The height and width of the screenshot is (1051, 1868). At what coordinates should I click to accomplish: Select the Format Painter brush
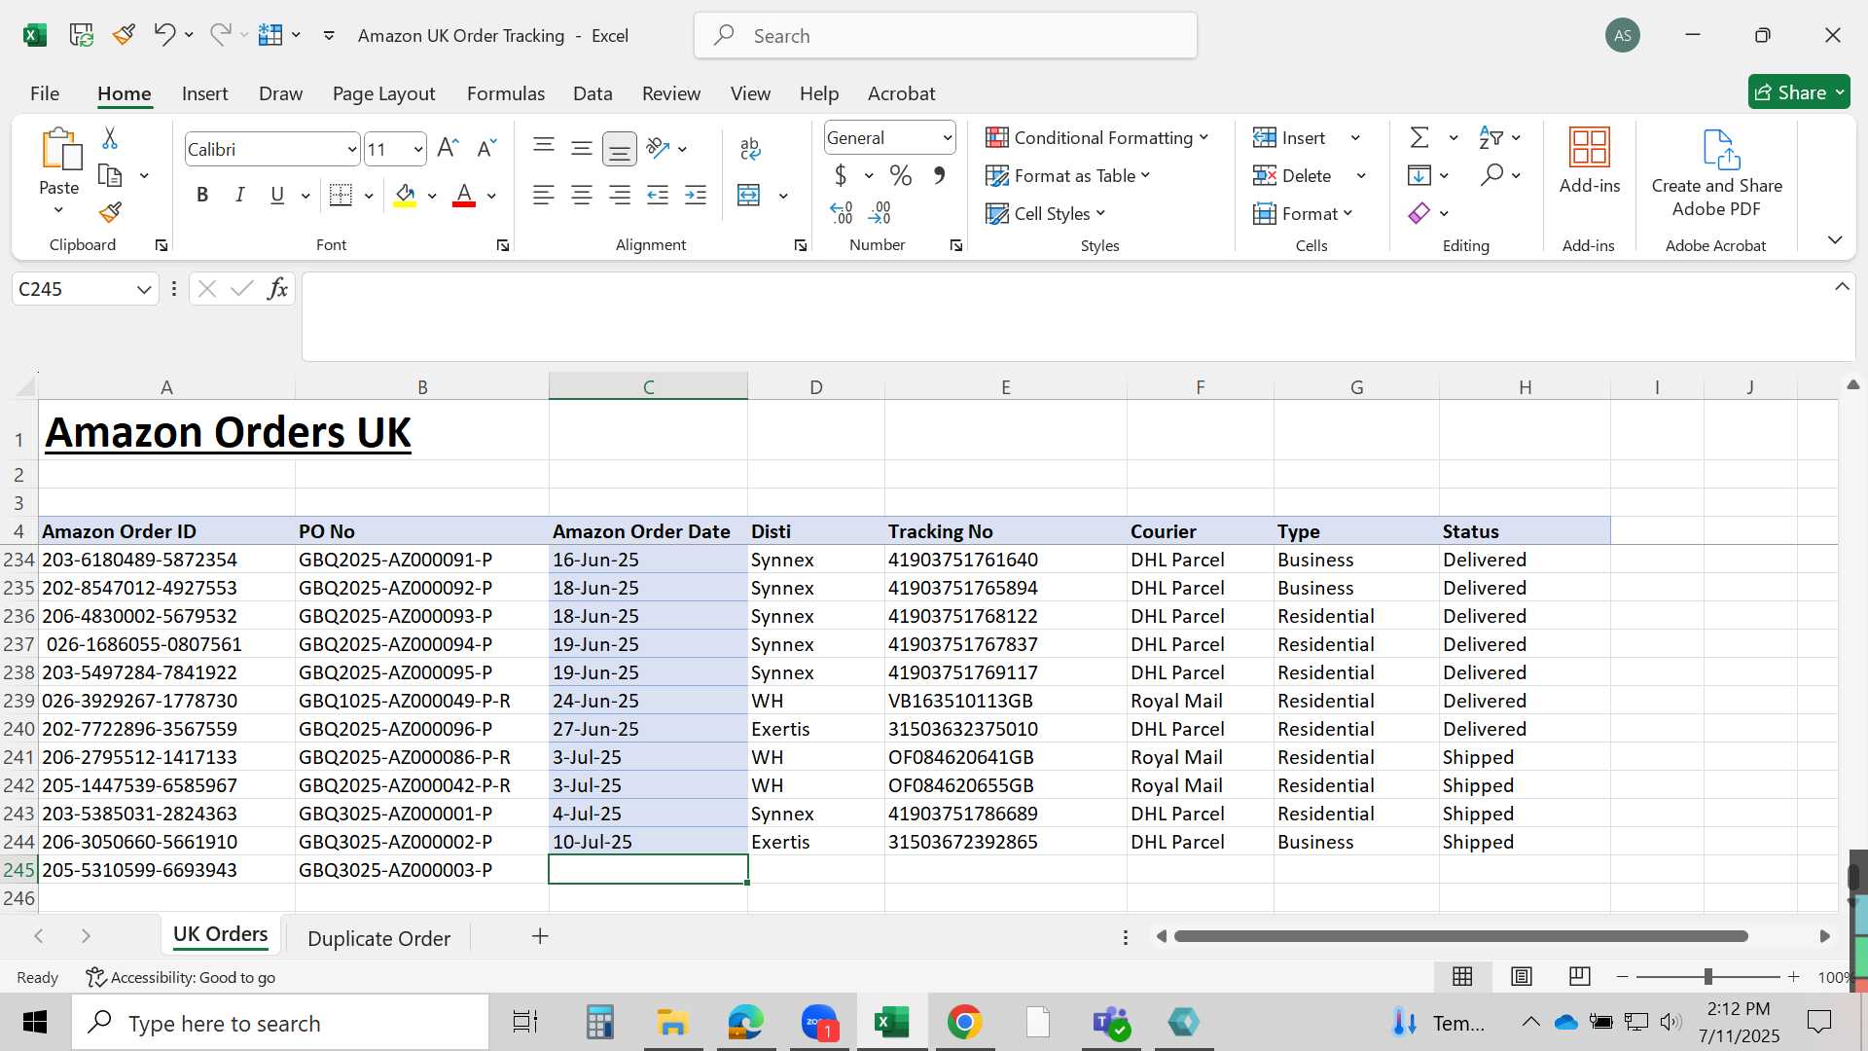click(110, 212)
